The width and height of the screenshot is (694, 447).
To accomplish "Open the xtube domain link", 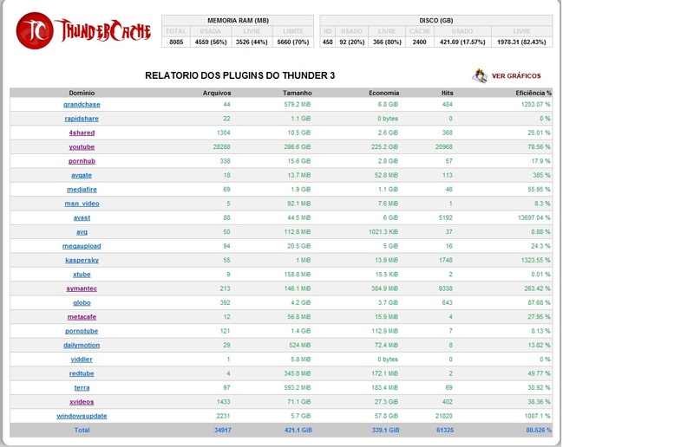I will 82,274.
